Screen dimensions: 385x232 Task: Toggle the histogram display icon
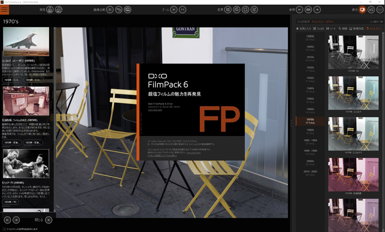[380, 10]
